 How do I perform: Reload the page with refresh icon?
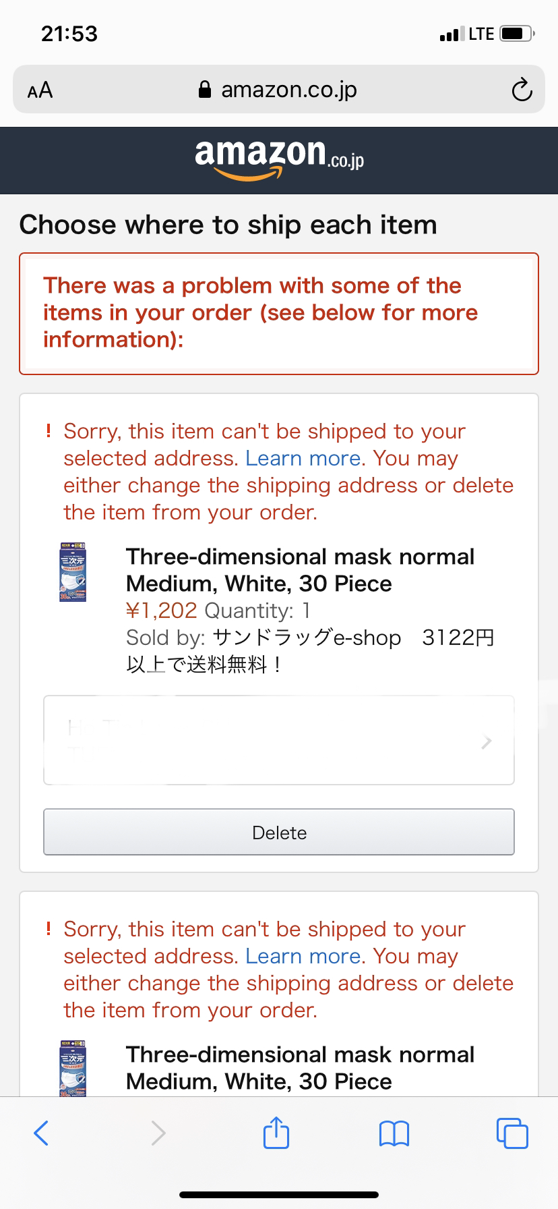[522, 90]
